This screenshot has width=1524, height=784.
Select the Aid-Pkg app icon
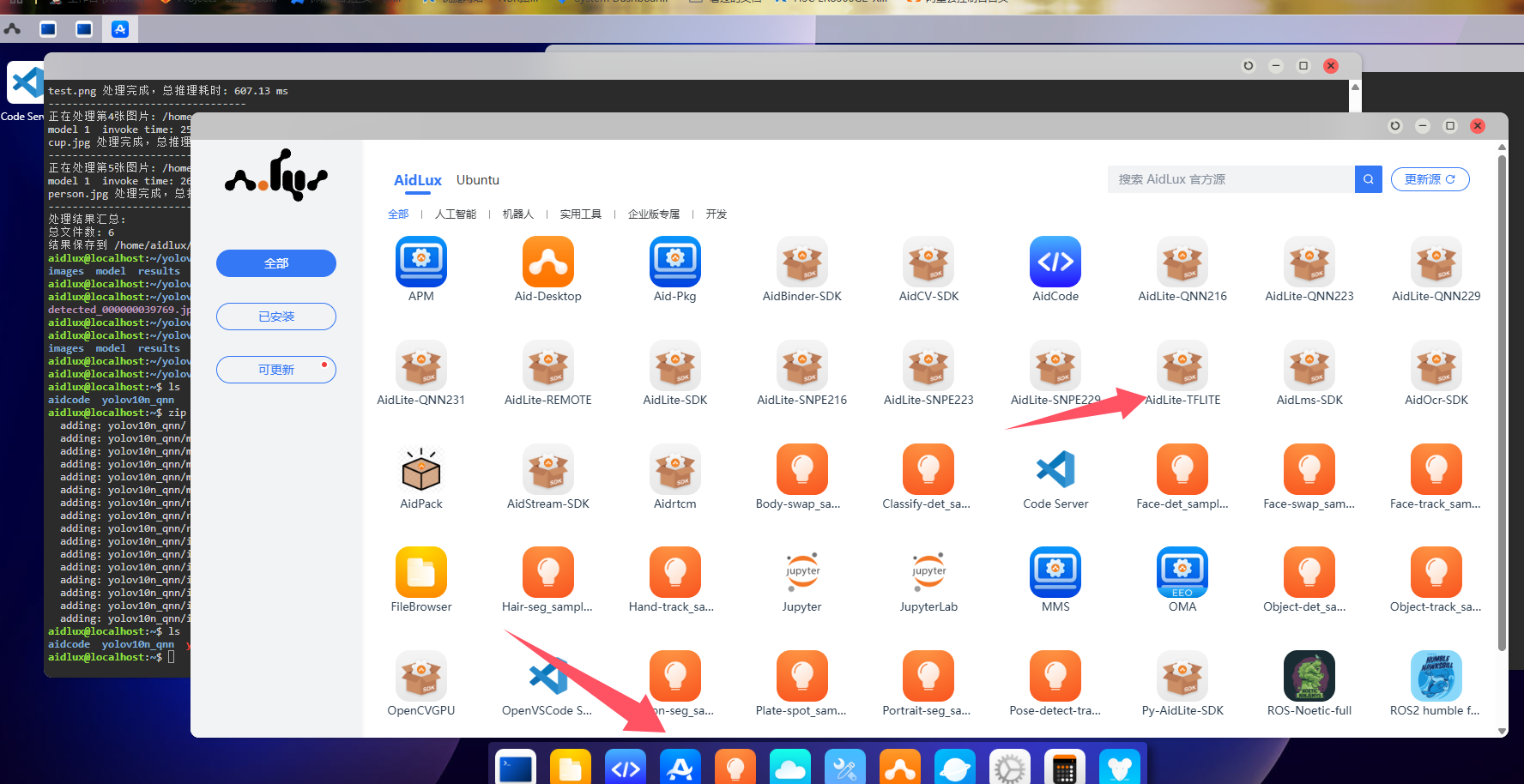point(675,262)
